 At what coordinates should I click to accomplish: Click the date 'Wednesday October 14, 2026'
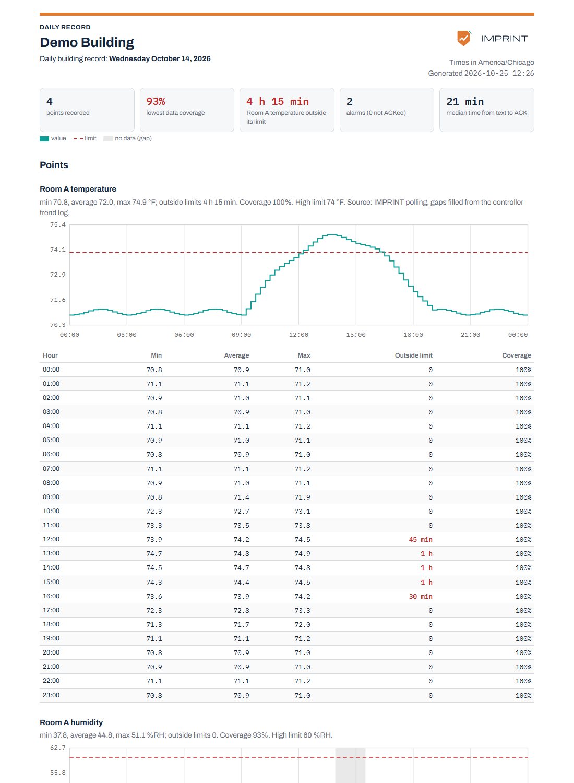(160, 58)
